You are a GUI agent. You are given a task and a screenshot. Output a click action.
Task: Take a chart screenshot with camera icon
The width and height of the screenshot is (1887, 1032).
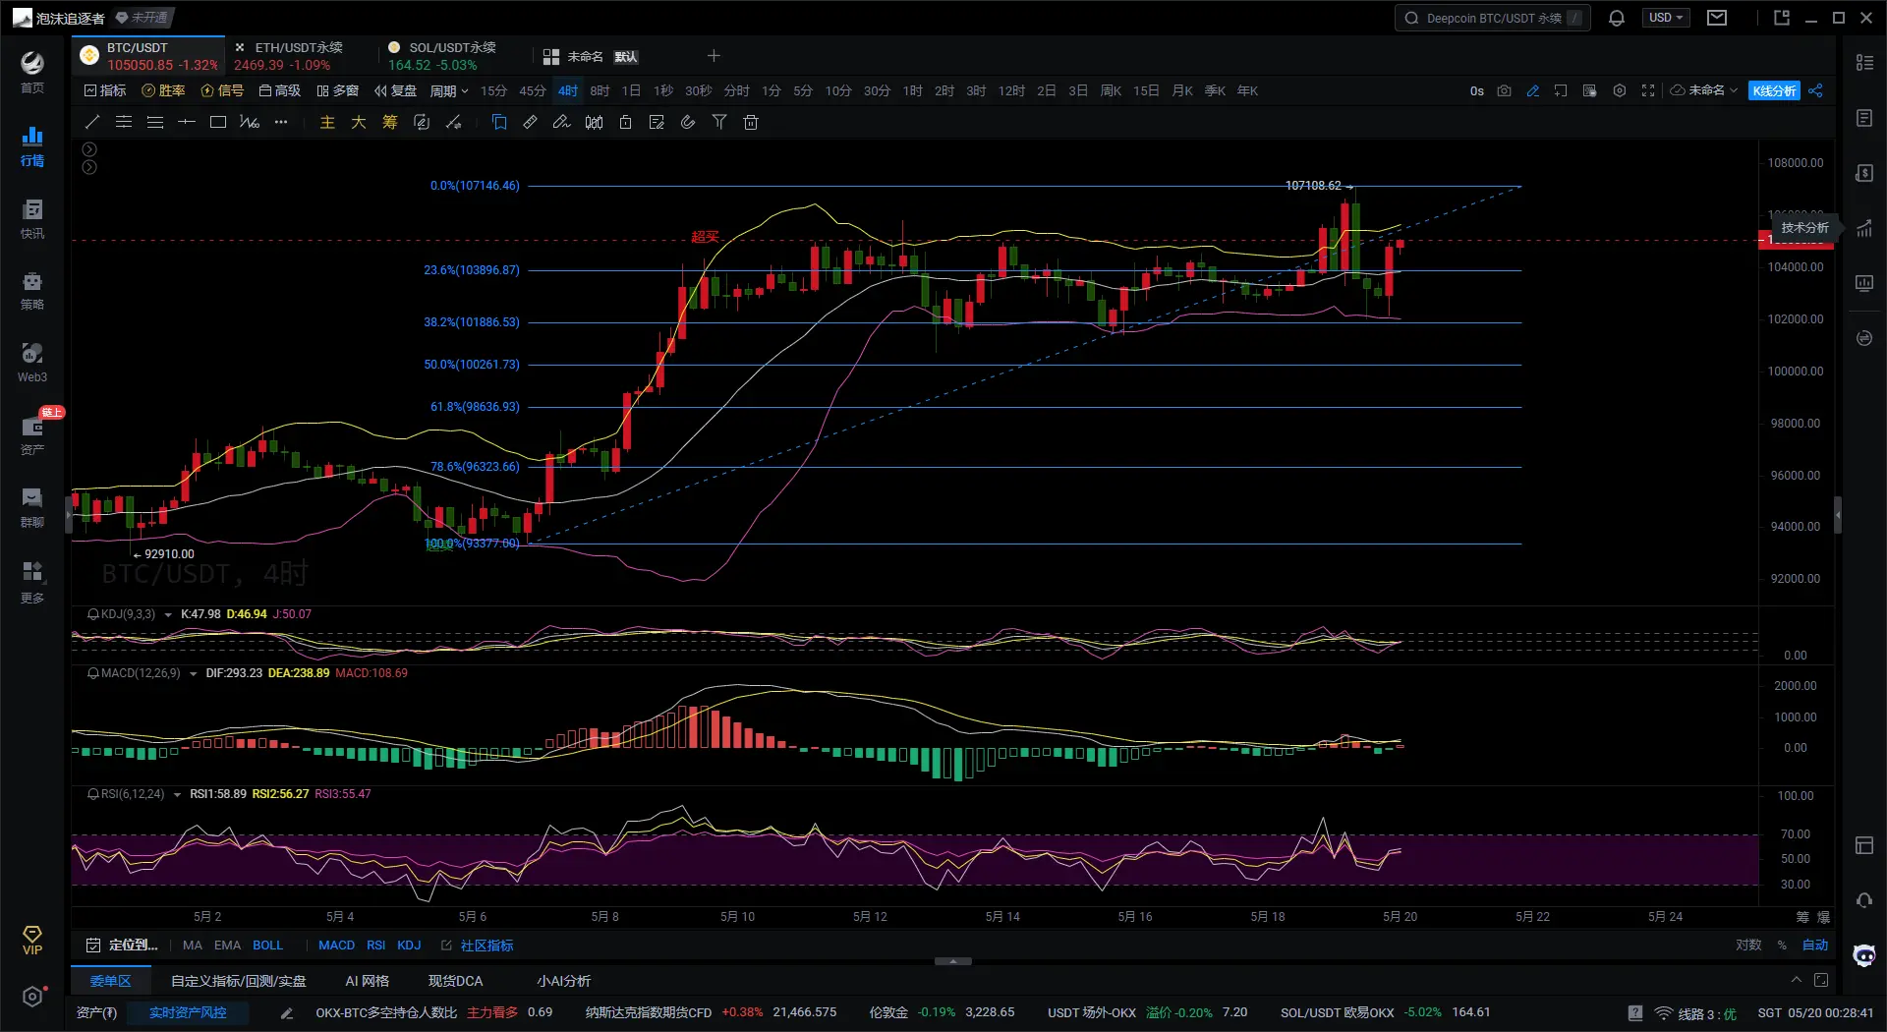tap(1504, 90)
